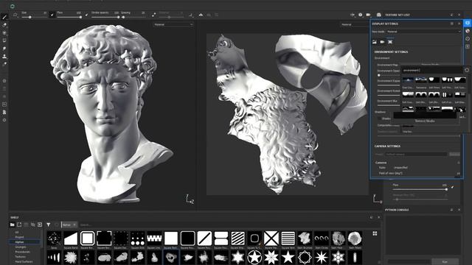The width and height of the screenshot is (472, 265).
Task: Click the Environment Settings section heading
Action: (391, 52)
